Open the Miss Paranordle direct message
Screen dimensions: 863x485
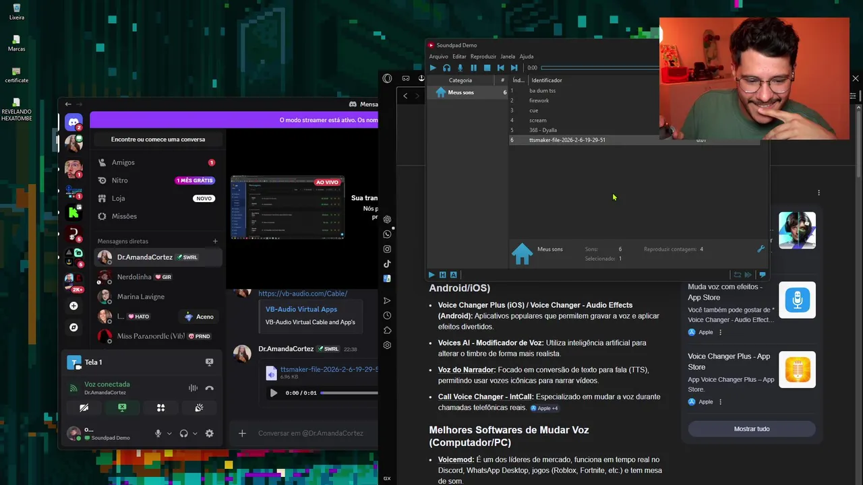coord(158,335)
